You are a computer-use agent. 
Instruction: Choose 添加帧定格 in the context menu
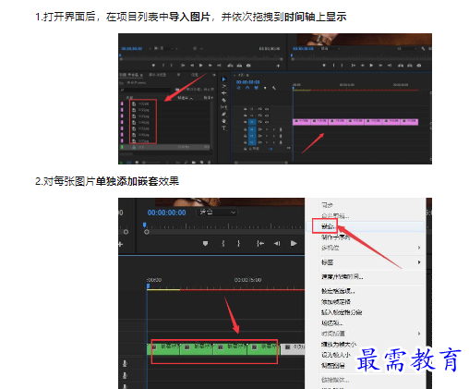point(336,302)
